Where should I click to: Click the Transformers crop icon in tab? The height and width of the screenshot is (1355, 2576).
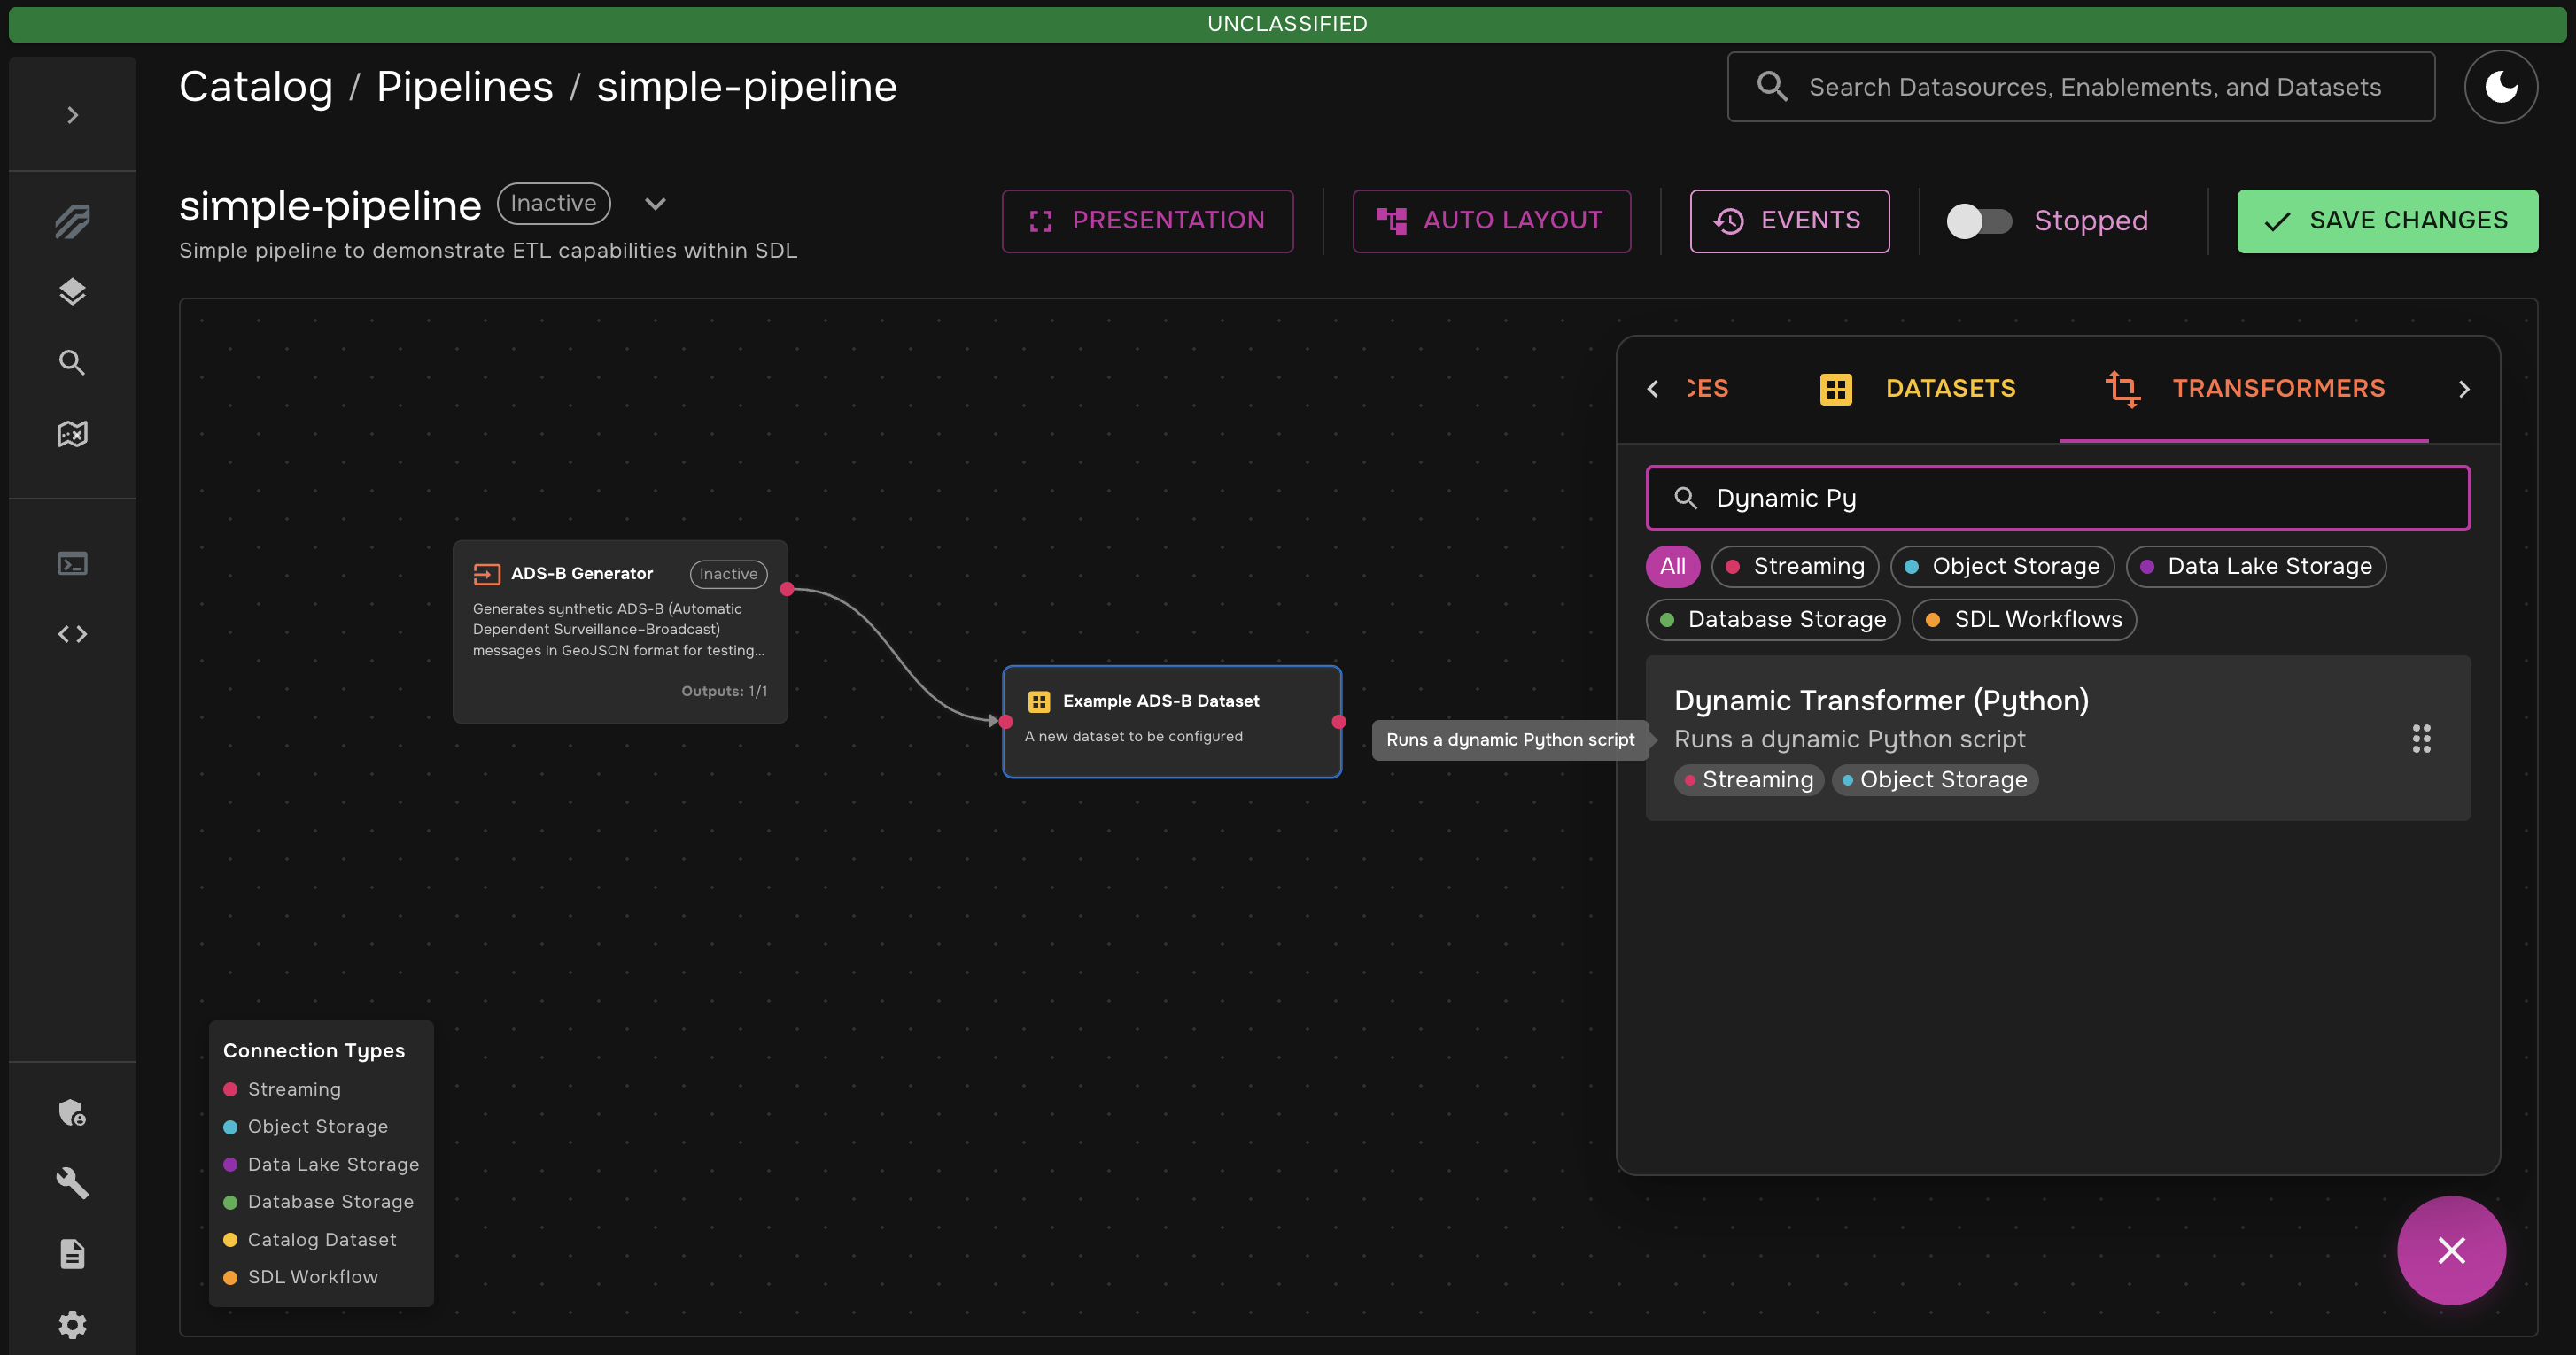tap(2122, 389)
